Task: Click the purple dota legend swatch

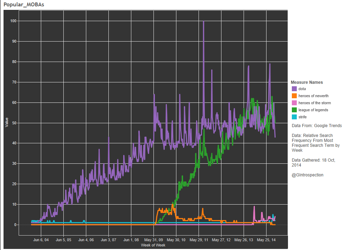Action: click(x=294, y=89)
